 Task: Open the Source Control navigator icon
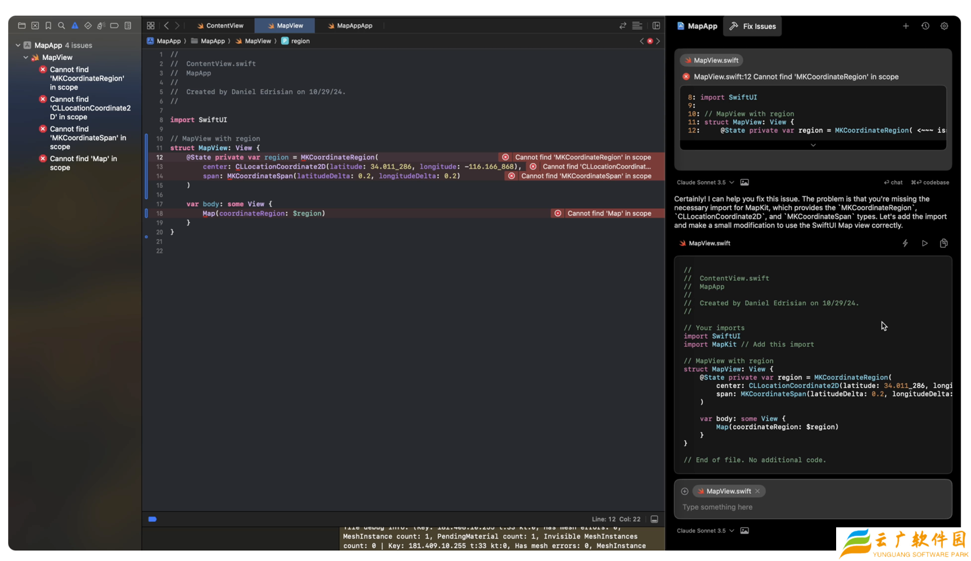35,26
